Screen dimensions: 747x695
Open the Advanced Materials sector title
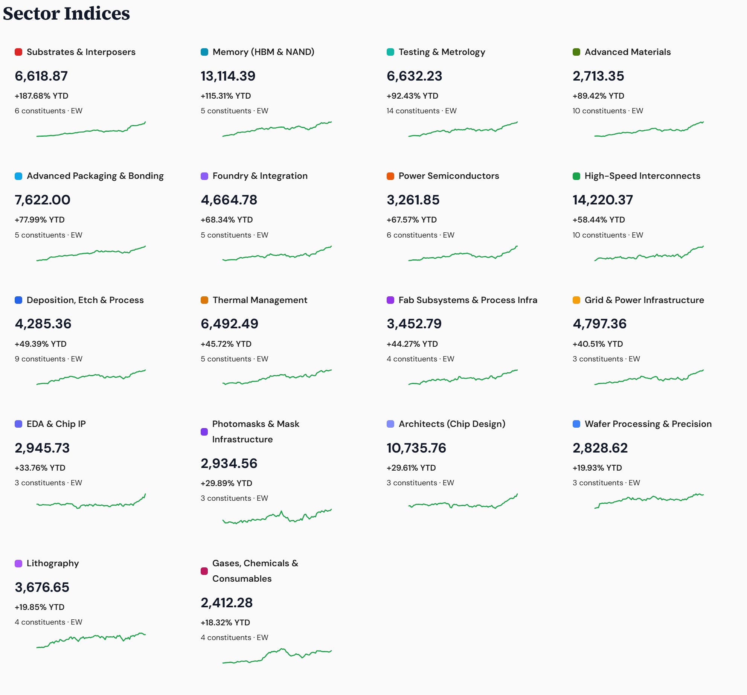(627, 52)
